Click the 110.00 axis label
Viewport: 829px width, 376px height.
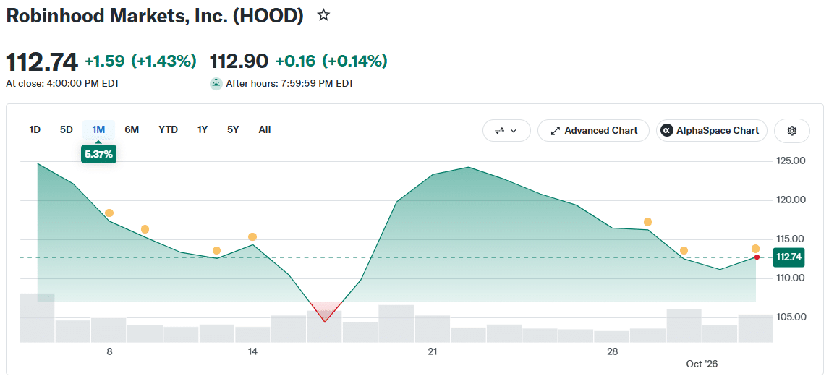[x=791, y=278]
